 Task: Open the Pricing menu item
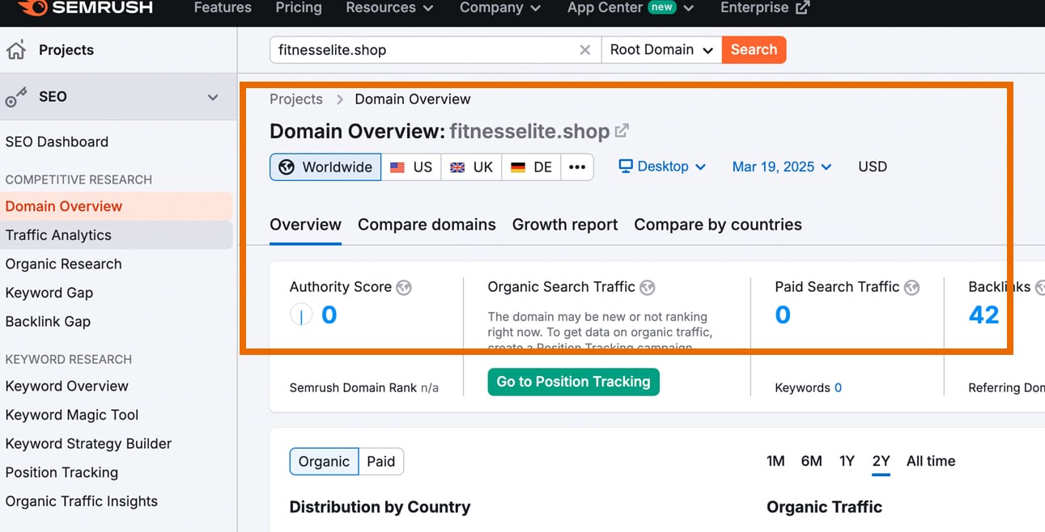(x=299, y=7)
